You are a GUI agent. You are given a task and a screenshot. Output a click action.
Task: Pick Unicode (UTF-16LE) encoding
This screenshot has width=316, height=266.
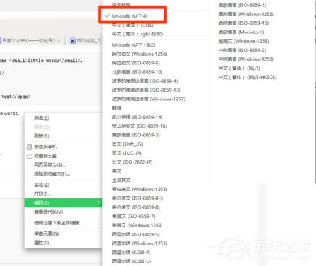(x=133, y=45)
